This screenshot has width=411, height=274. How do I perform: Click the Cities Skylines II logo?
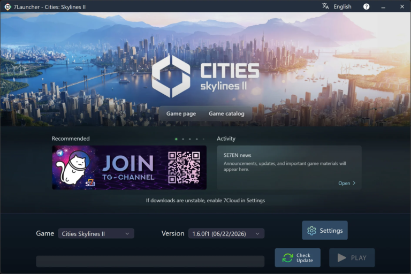205,76
